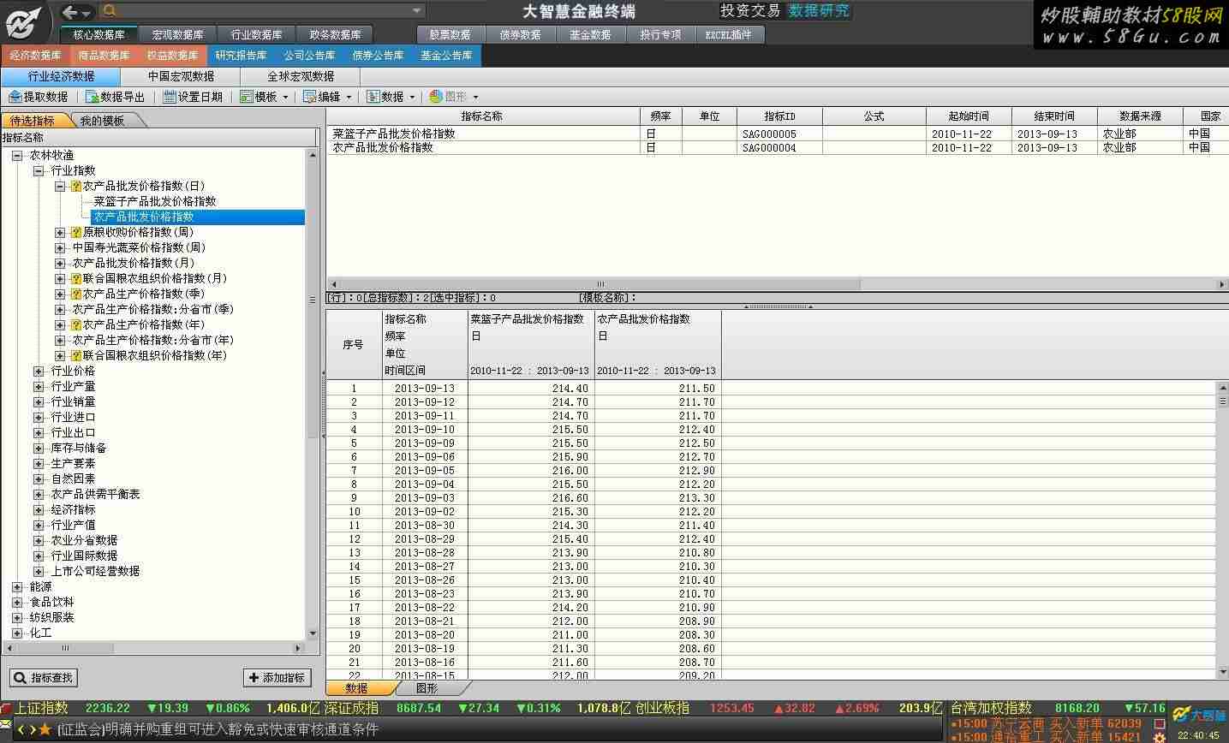Expand the 能源 tree node
The height and width of the screenshot is (743, 1229).
[x=17, y=586]
